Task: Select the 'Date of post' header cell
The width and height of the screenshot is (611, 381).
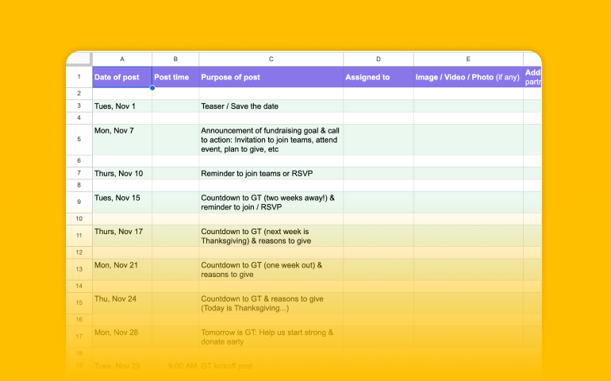Action: tap(122, 77)
